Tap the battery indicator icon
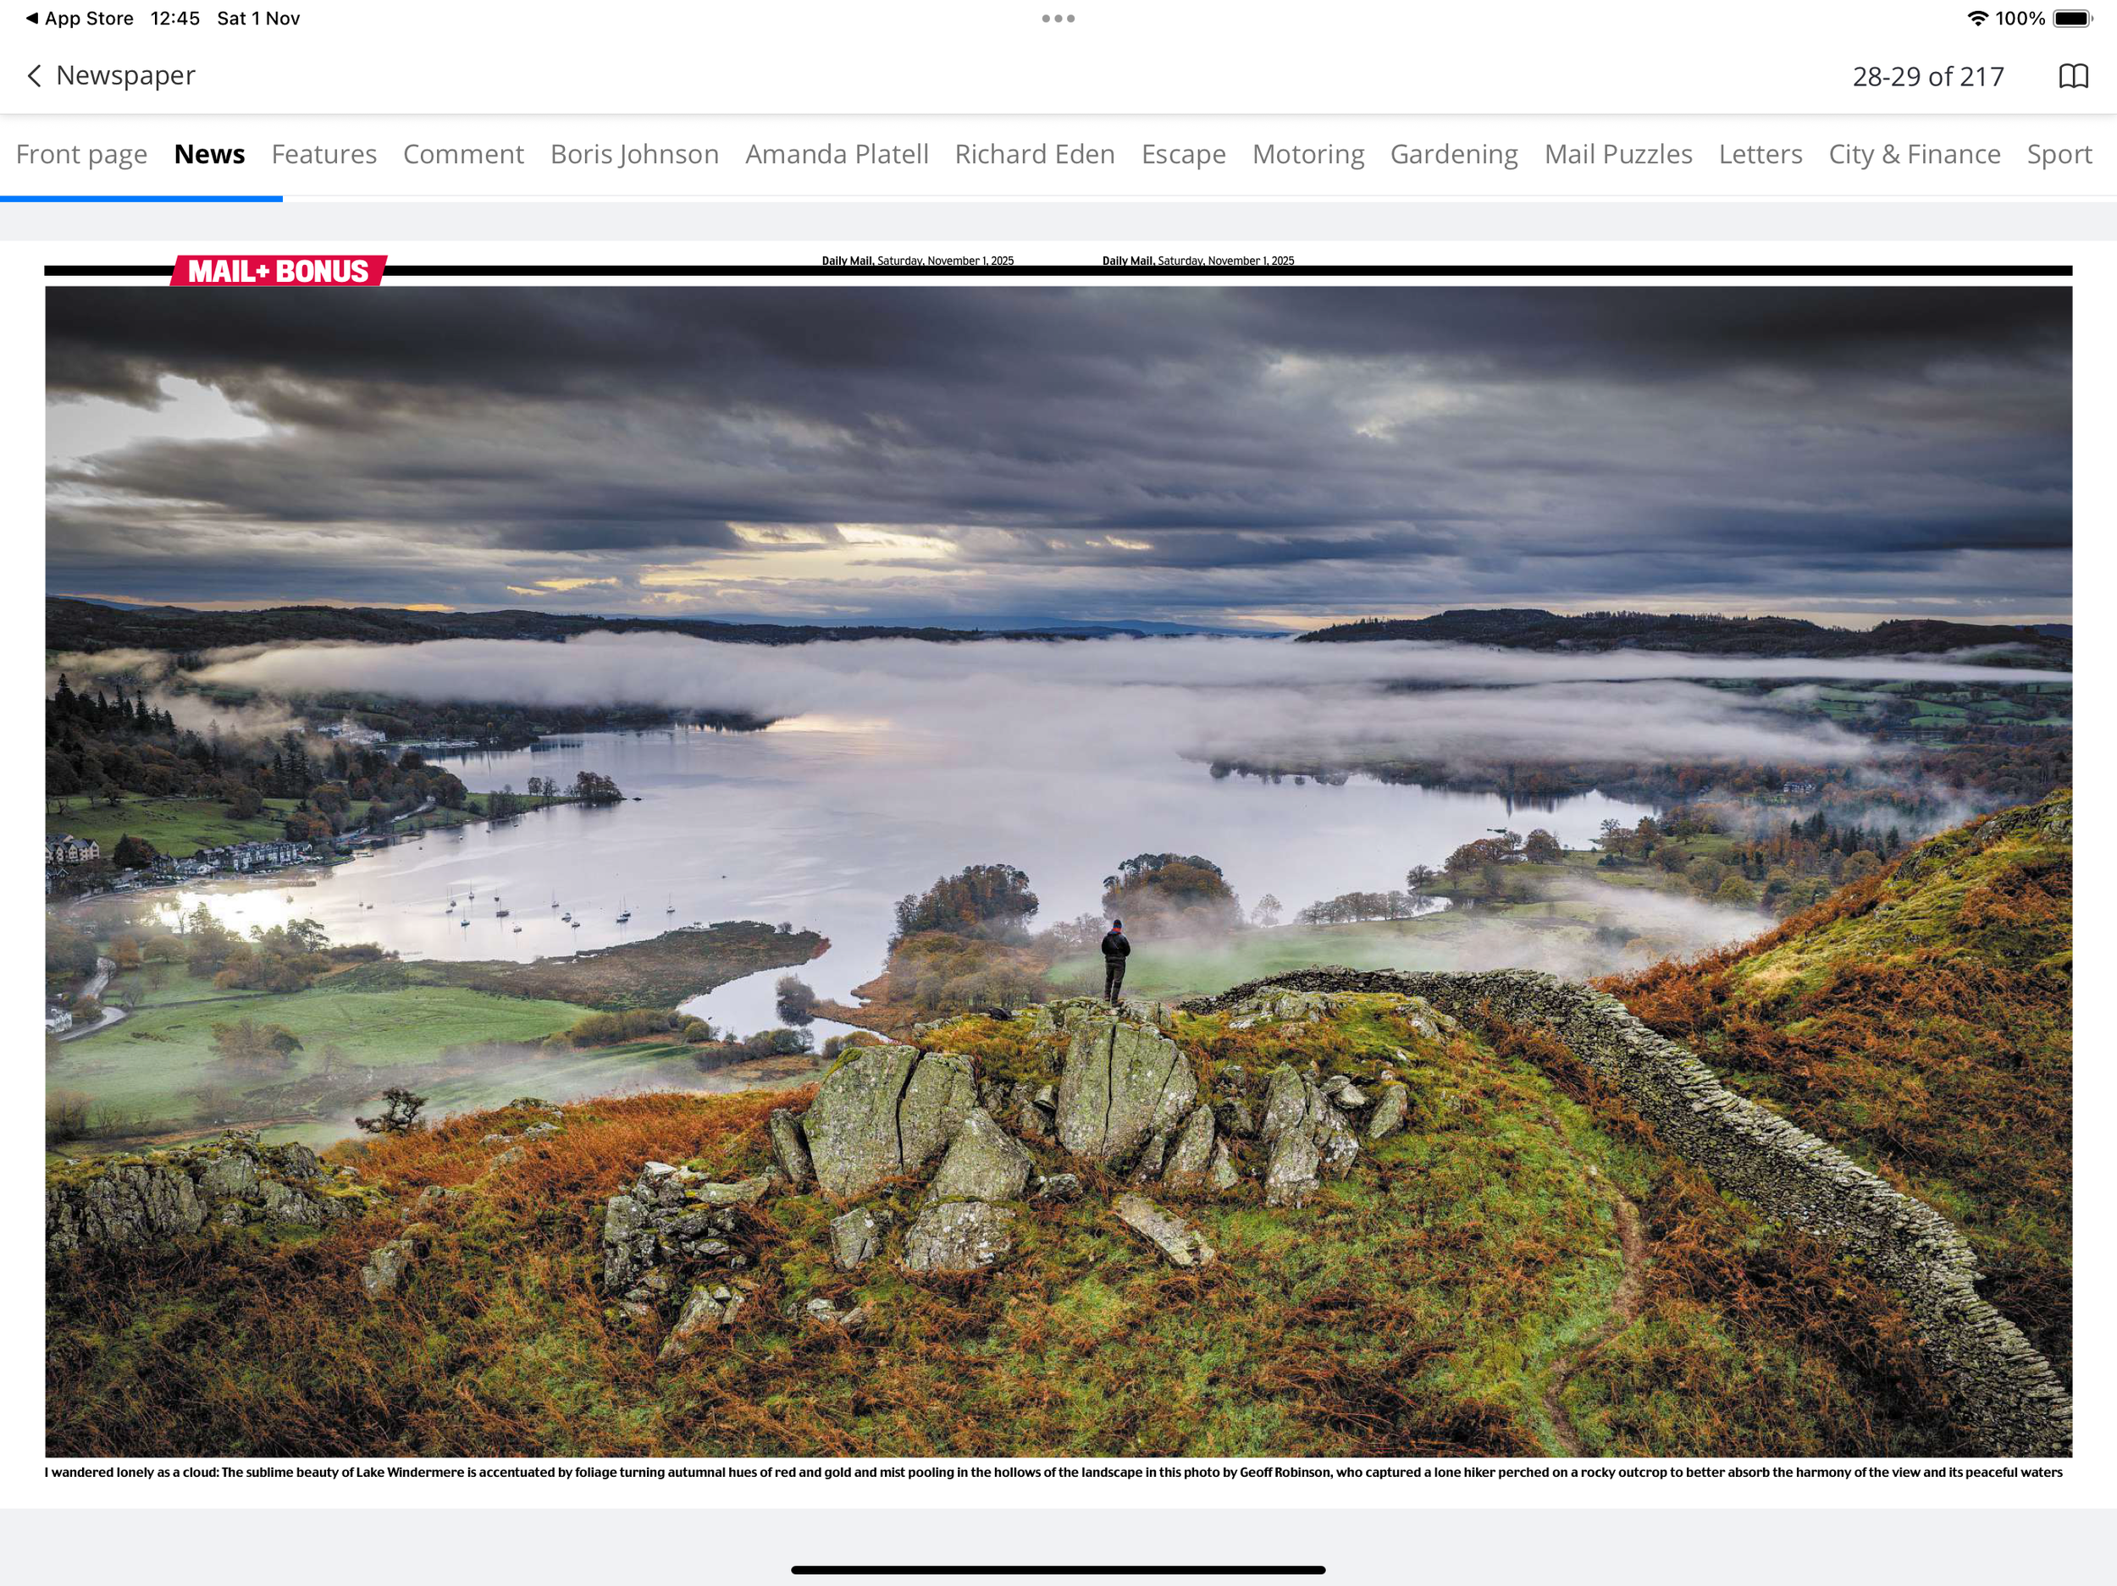 point(2071,18)
